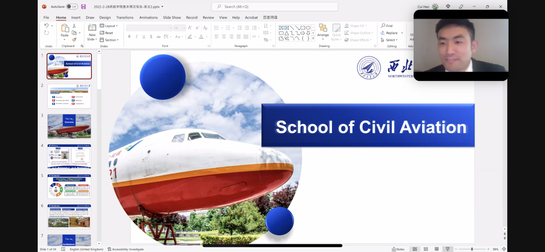Start Slide Show from status bar icon
Image resolution: width=545 pixels, height=252 pixels.
(x=448, y=249)
